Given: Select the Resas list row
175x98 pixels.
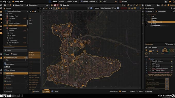Looking at the screenshot, I should (x=154, y=20).
